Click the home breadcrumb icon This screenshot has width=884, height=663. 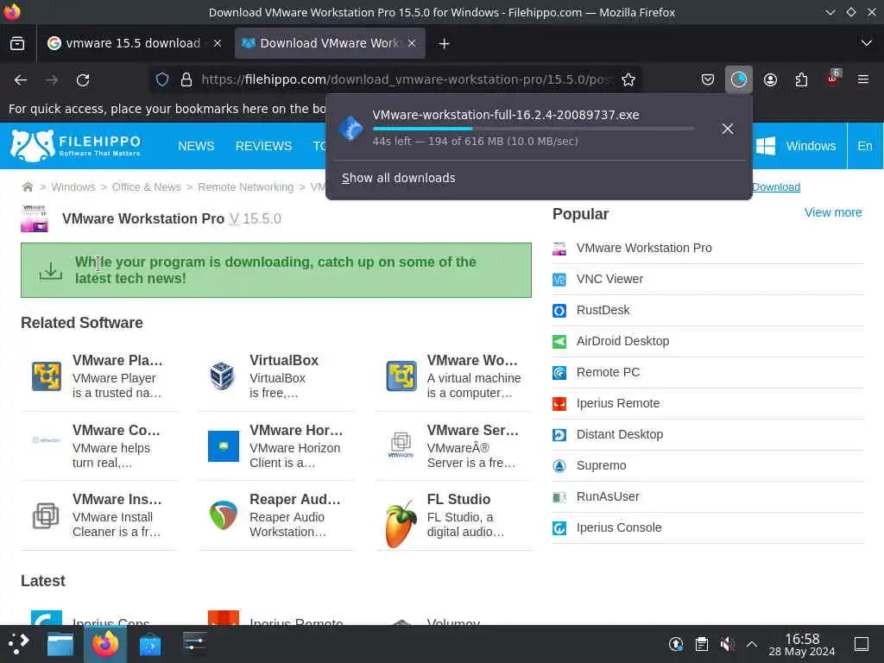point(27,186)
